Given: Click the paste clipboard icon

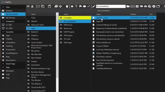Looking at the screenshot, I should (49, 6).
